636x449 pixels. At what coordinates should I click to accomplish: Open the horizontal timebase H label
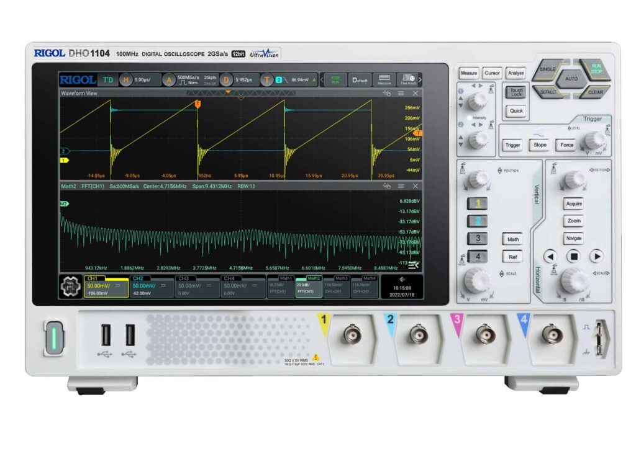click(x=125, y=80)
